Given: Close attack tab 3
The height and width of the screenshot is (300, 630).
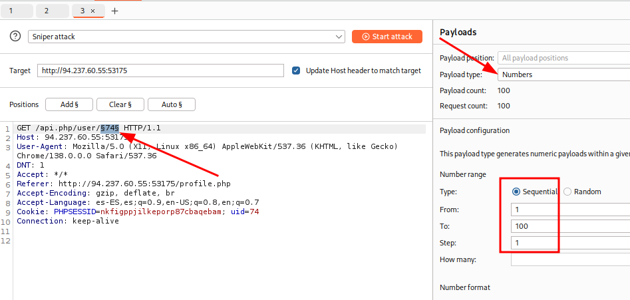Looking at the screenshot, I should click(92, 11).
